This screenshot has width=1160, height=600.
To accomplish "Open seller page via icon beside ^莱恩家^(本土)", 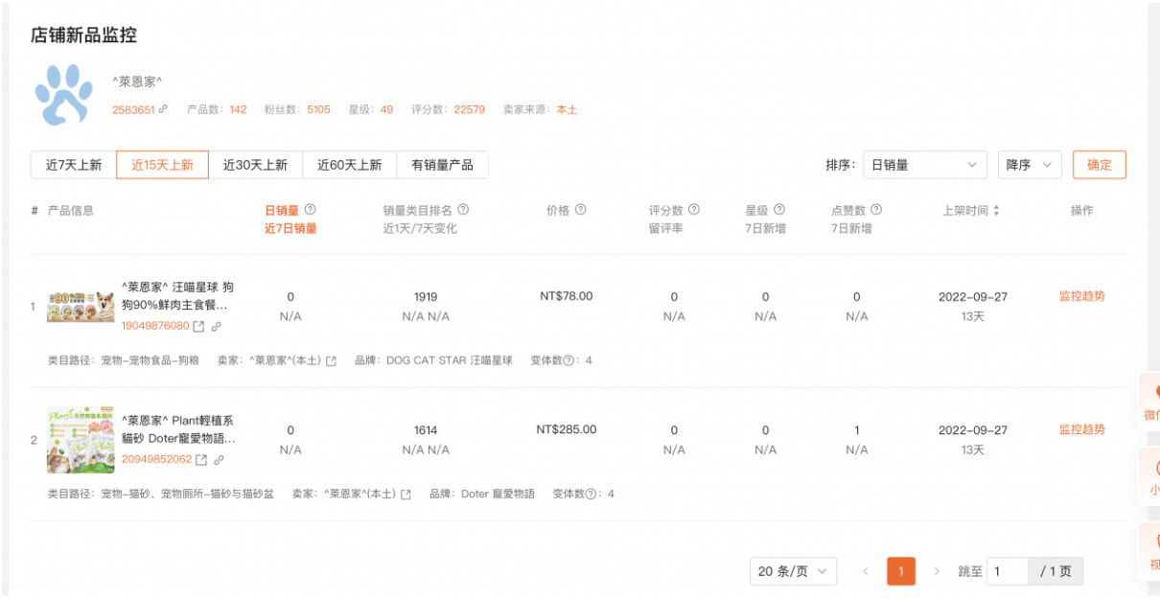I will (331, 359).
